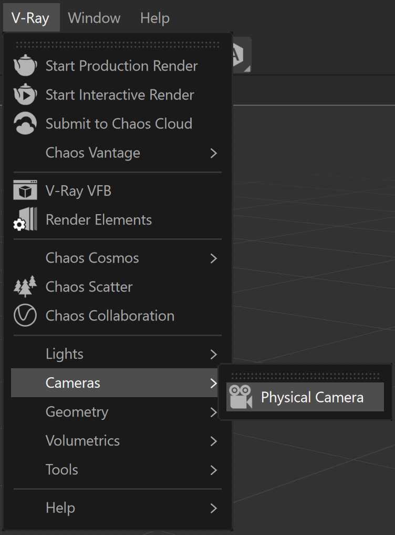This screenshot has height=535, width=395.
Task: Click the Chaos Cosmos label
Action: [92, 258]
